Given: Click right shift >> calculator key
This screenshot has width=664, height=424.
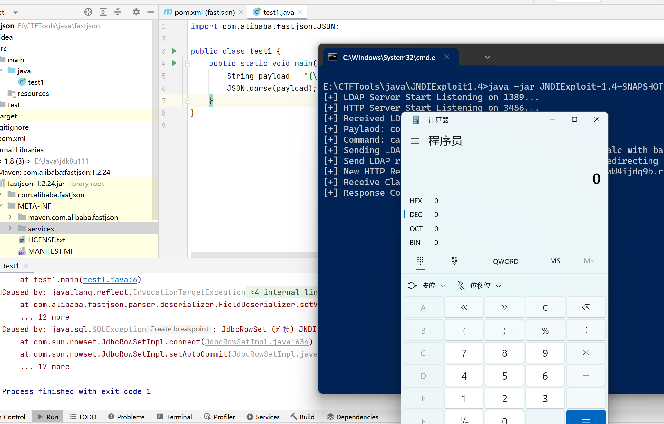Looking at the screenshot, I should tap(504, 307).
